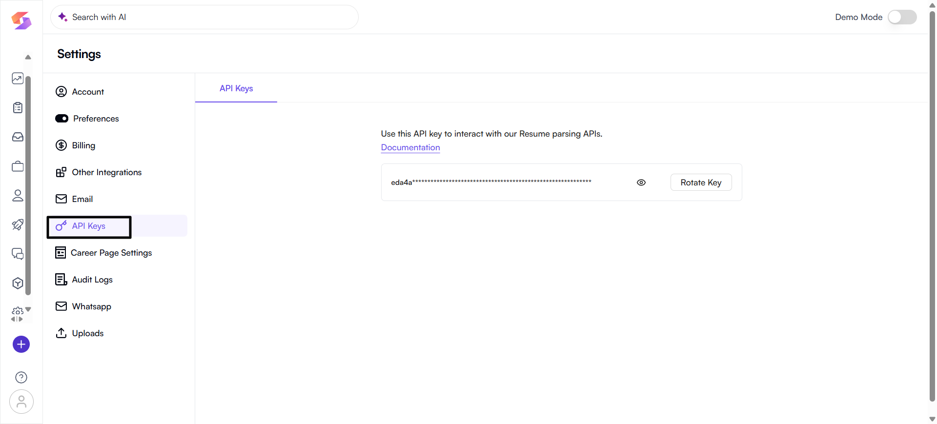Open the analytics chart icon in sidebar
This screenshot has height=424, width=937.
coord(18,79)
